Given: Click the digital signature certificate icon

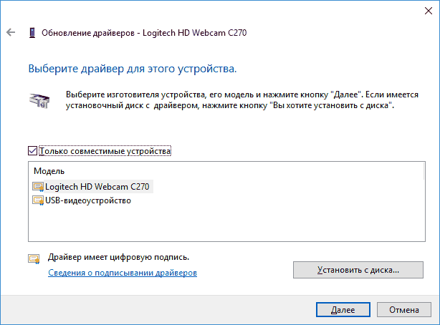Looking at the screenshot, I should tap(34, 259).
